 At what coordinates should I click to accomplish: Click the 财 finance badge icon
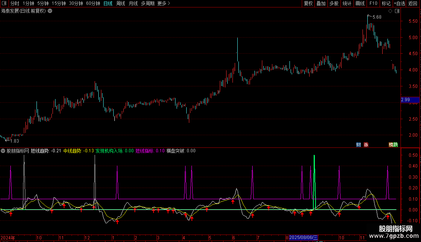click(358, 145)
